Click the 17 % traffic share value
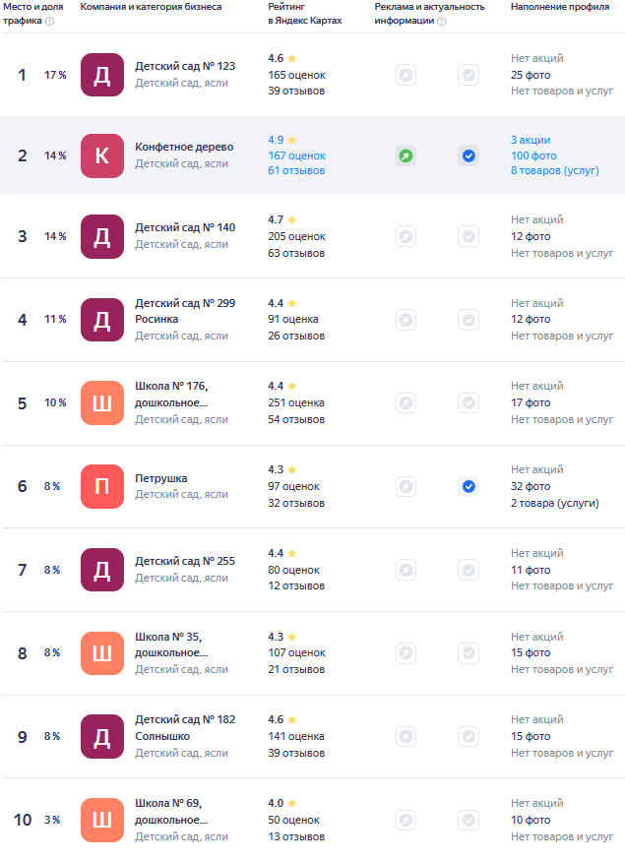 (55, 75)
